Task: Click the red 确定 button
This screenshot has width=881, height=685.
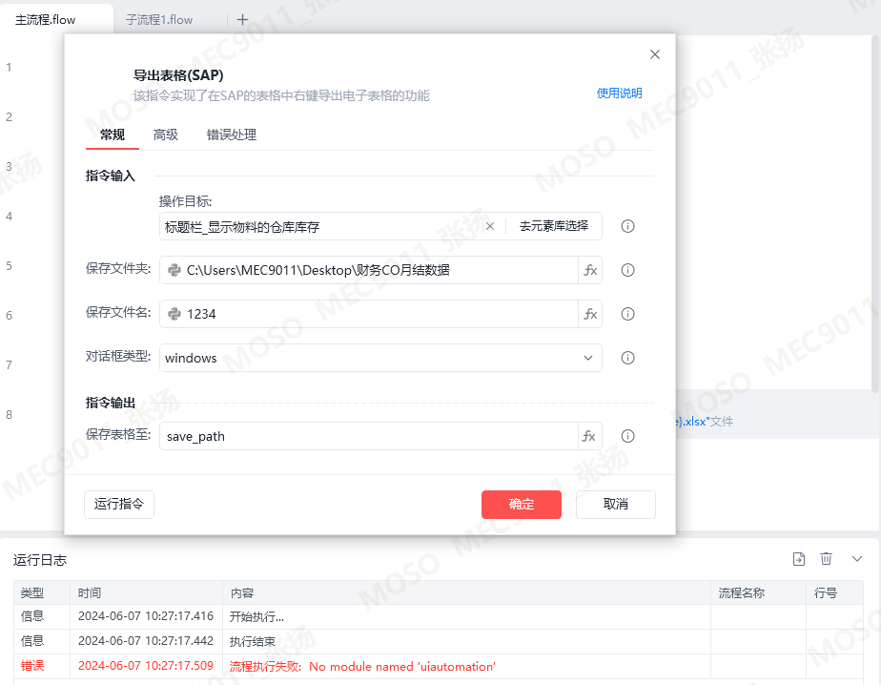Action: (522, 505)
